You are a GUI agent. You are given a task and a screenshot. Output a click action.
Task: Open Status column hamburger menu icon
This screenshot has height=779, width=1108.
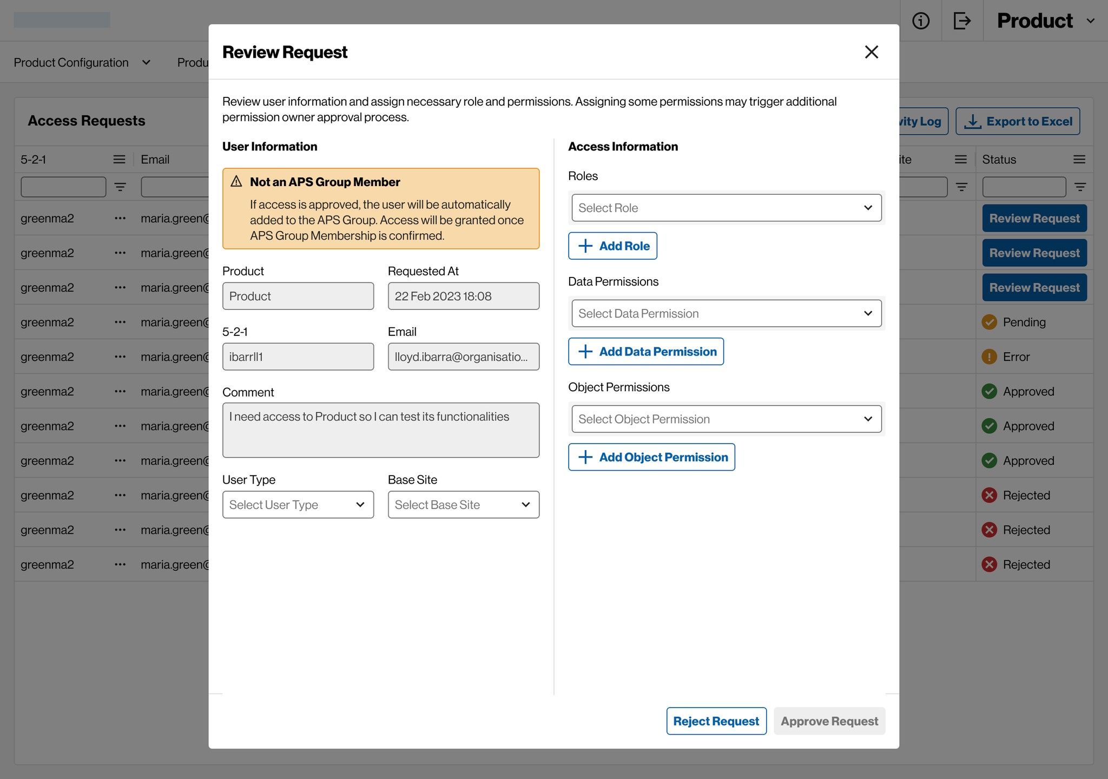1079,160
